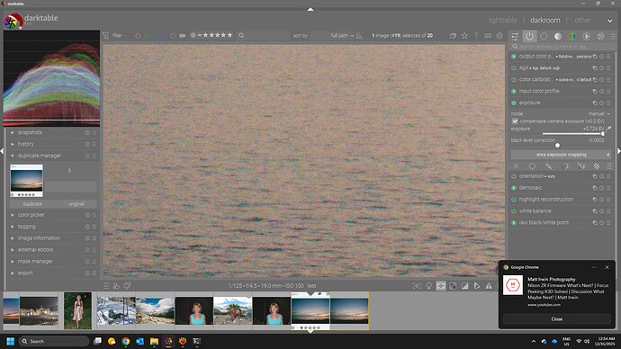Switch to lighttable view
Screen dimensions: 621x349
tap(502, 20)
